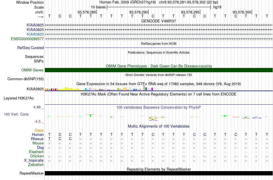Open the GENCODE V49lift37 track title
The height and width of the screenshot is (180, 273).
click(x=159, y=21)
